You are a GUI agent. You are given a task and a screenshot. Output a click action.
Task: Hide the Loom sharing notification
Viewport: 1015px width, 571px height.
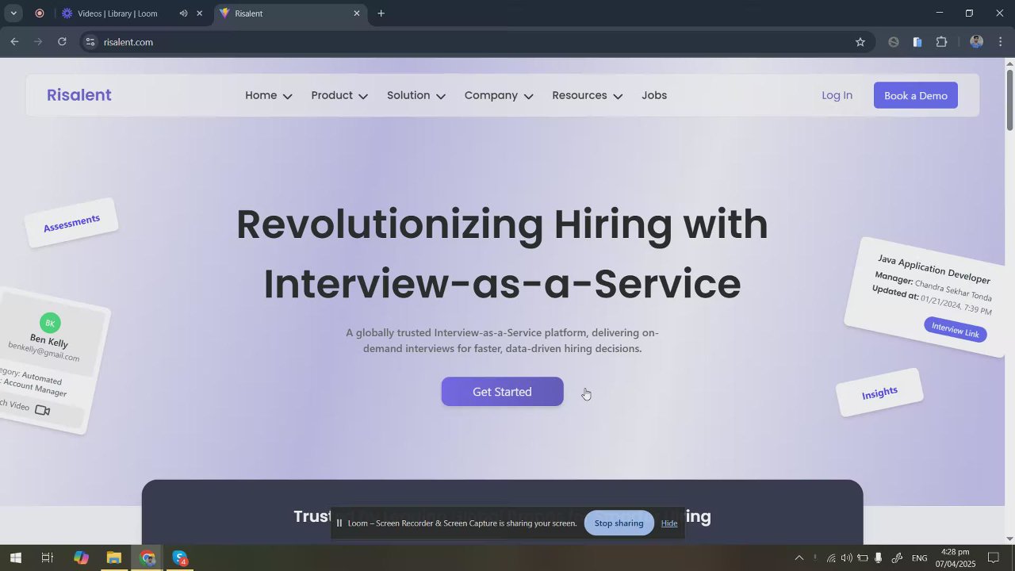click(669, 523)
